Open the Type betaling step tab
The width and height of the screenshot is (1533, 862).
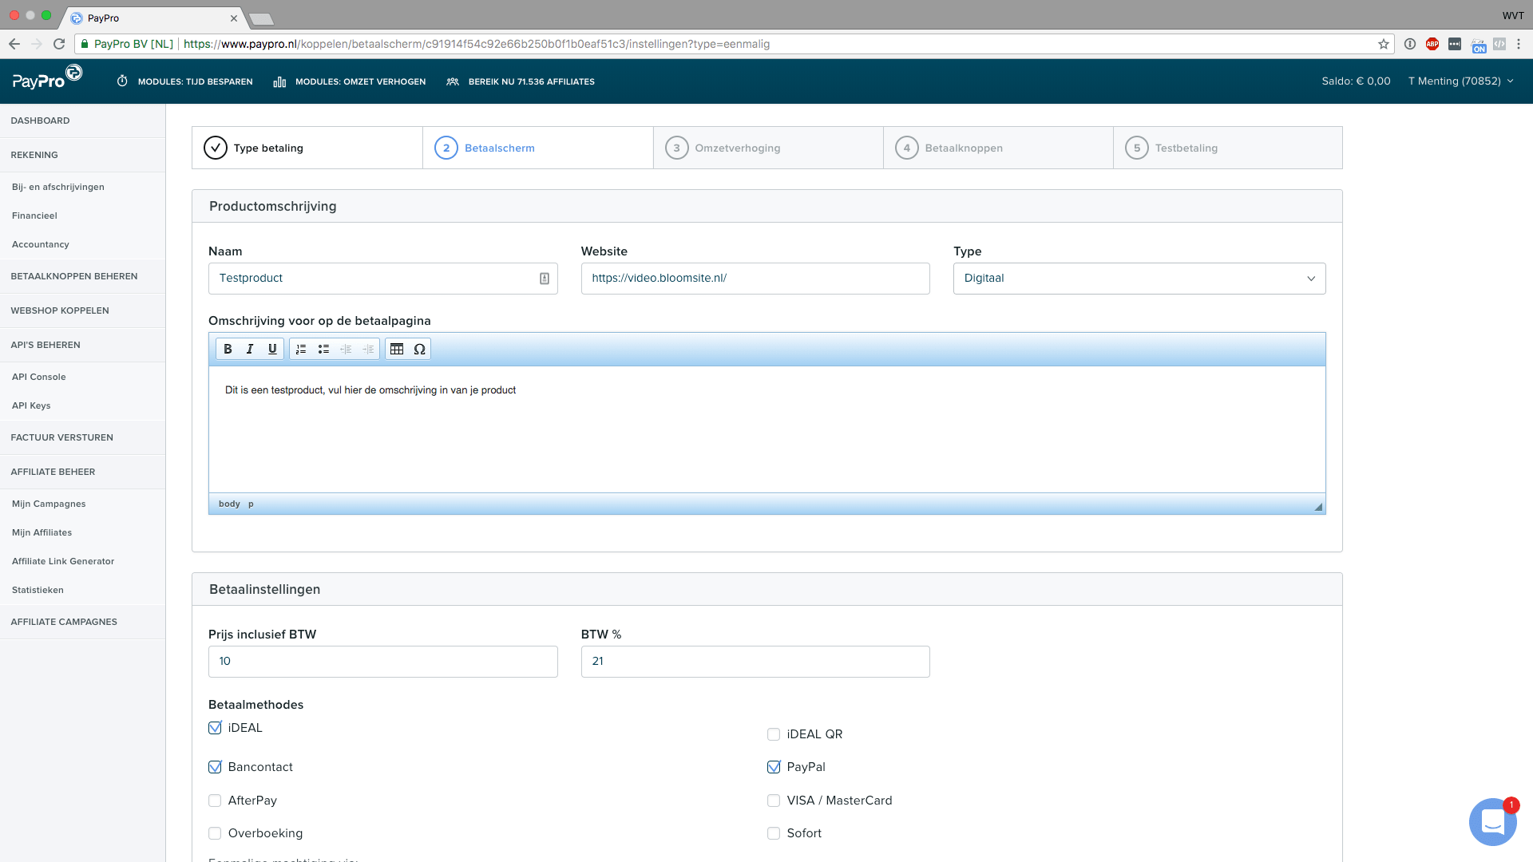tap(307, 148)
